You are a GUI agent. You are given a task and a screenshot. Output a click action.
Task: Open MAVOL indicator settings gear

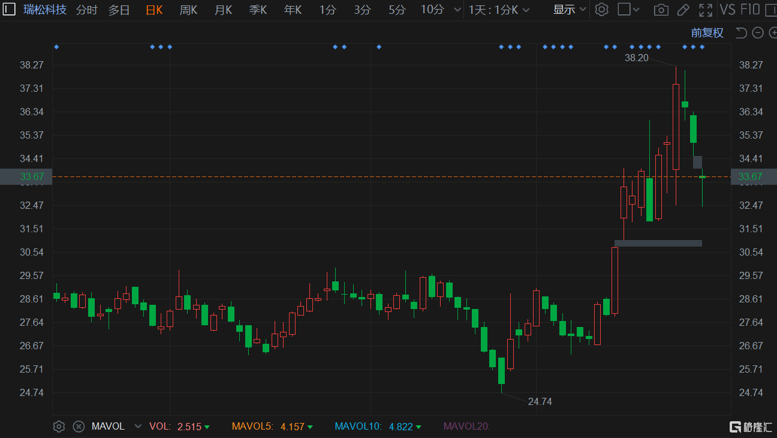coord(59,427)
